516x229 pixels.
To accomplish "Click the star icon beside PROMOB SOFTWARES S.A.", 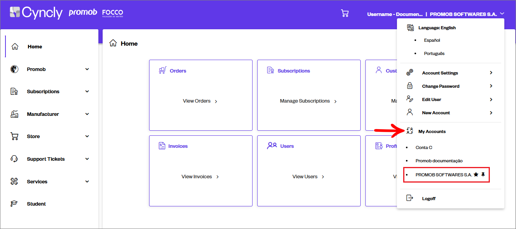I will point(476,175).
